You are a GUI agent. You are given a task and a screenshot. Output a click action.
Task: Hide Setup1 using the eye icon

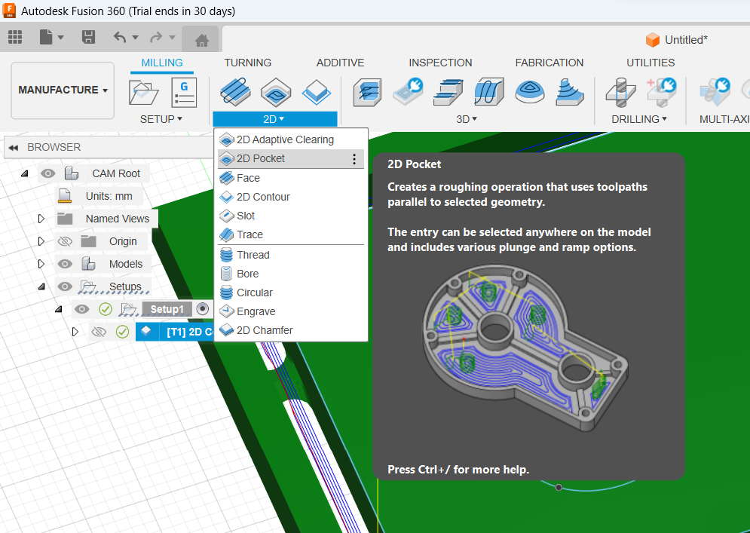82,309
